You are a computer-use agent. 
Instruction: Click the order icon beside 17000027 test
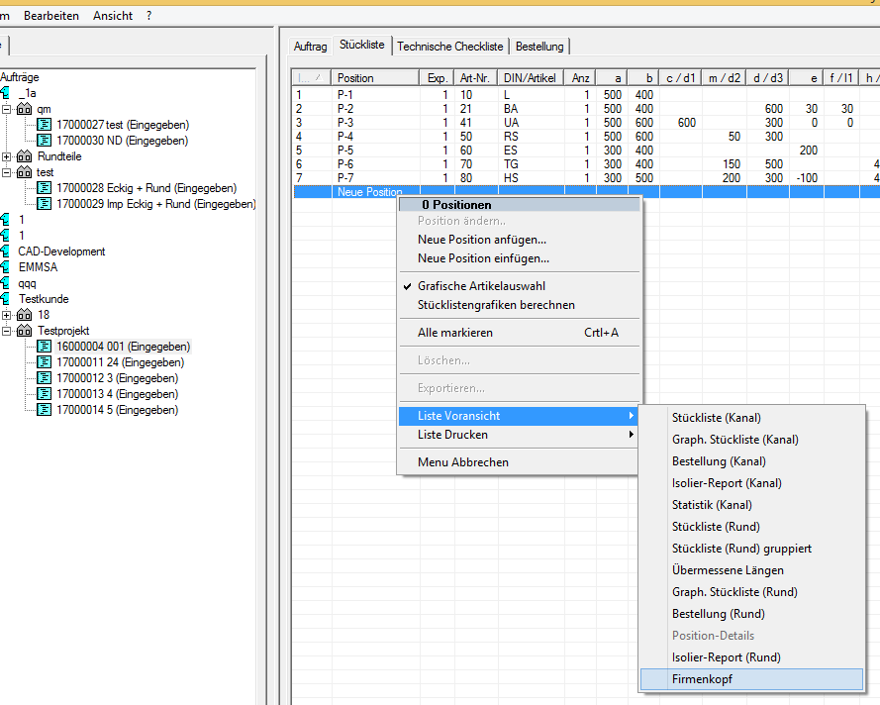coord(44,125)
